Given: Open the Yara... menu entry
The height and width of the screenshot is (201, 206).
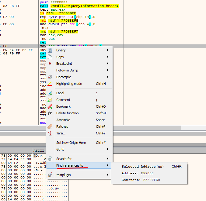Looking at the screenshot, I should (x=61, y=133).
